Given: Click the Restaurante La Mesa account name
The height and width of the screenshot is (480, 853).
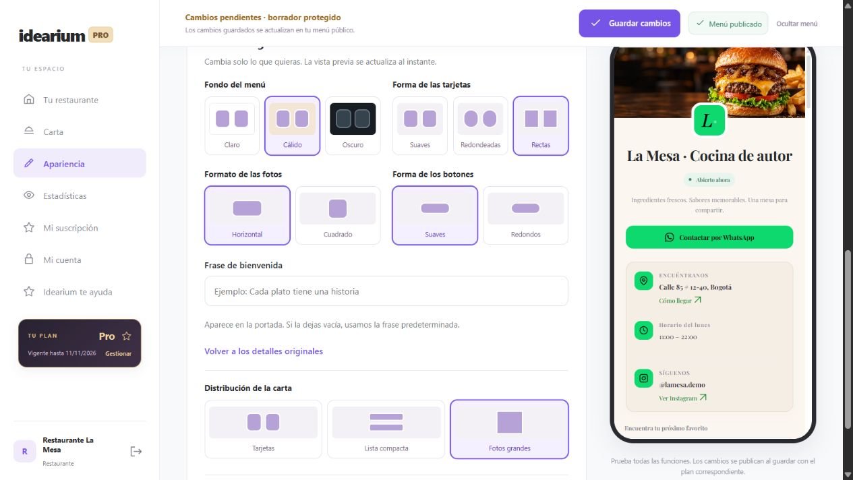Looking at the screenshot, I should coord(68,445).
